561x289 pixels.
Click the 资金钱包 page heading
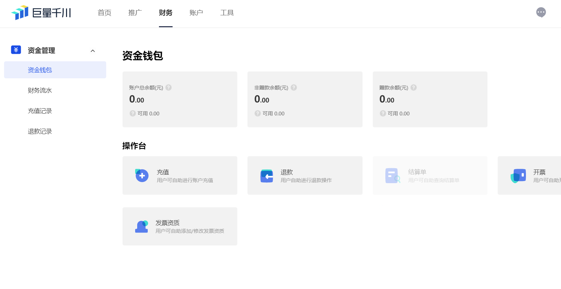pyautogui.click(x=143, y=55)
